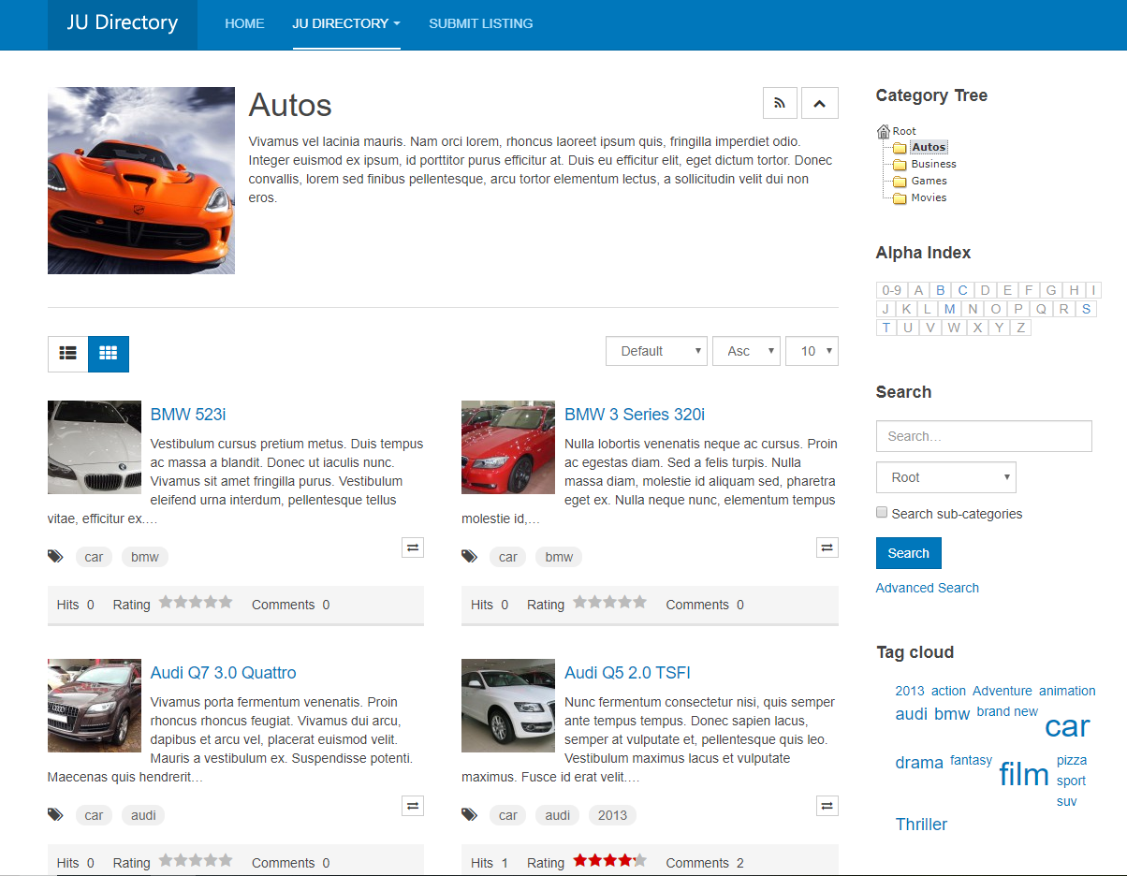Screen dimensions: 1127x876
Task: Click the compare icon on BMW 523i listing
Action: point(413,547)
